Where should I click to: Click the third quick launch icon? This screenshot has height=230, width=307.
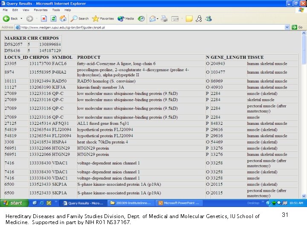49,203
